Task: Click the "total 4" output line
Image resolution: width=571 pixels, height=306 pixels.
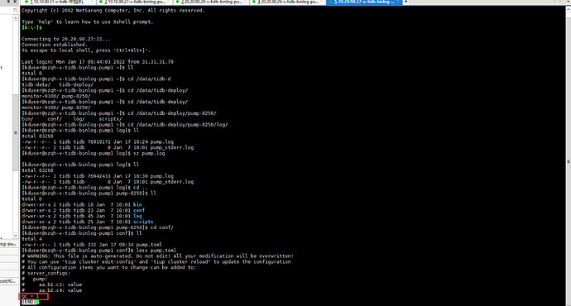Action: (x=31, y=239)
